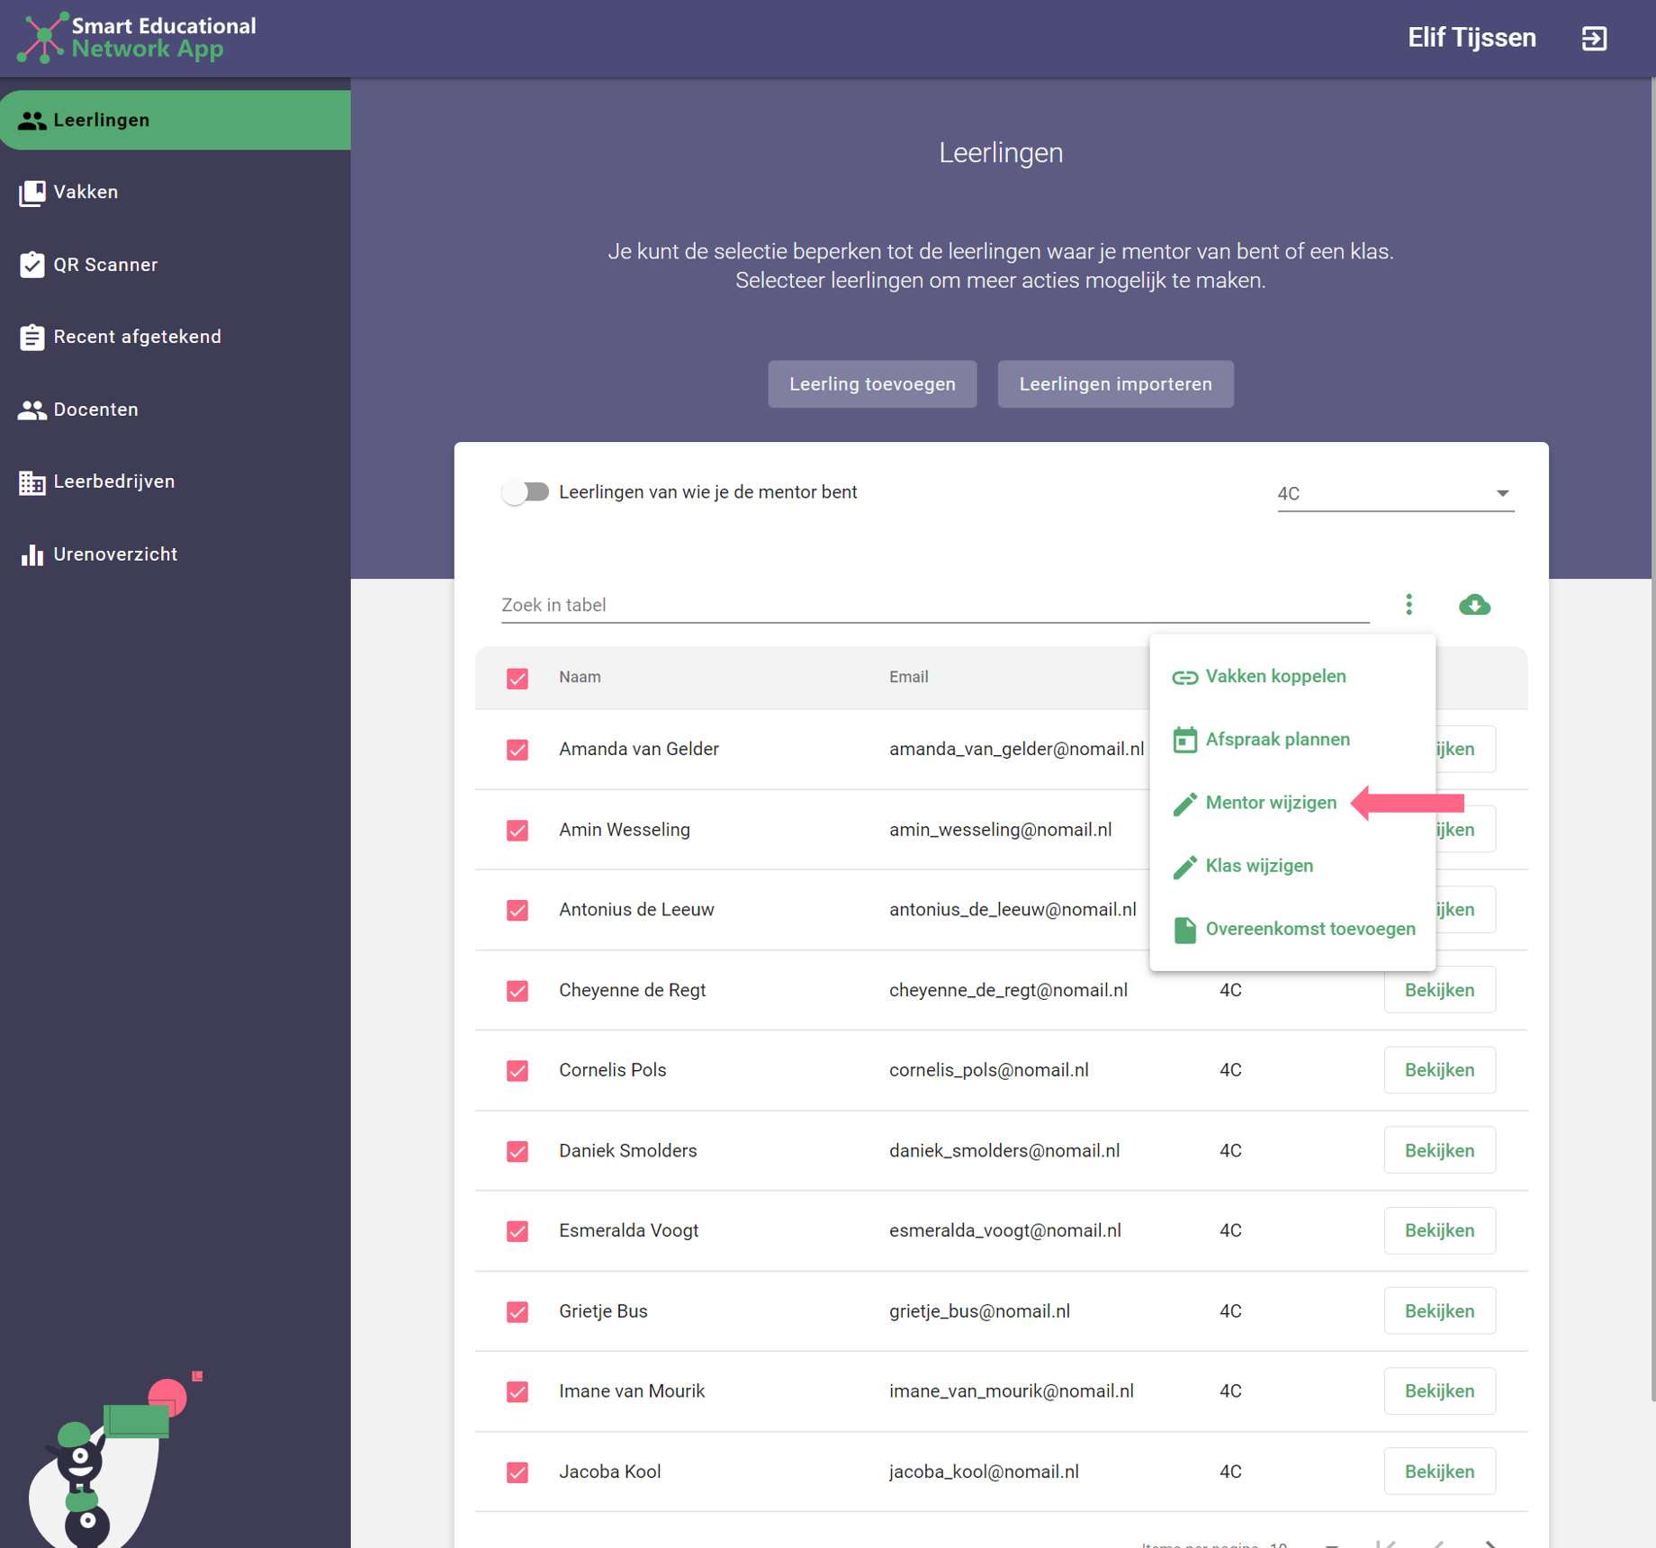
Task: Open the three-dot actions menu
Action: pos(1408,605)
